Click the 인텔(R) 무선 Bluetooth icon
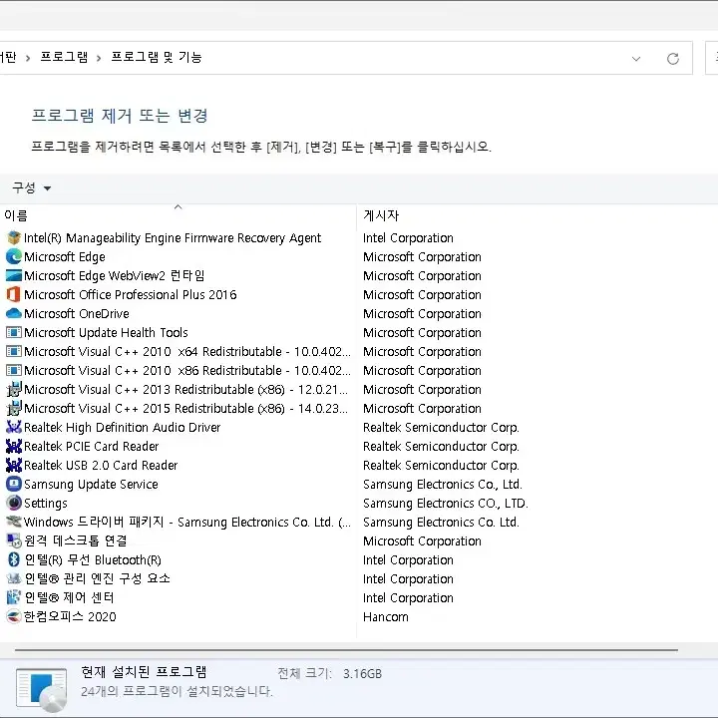 tap(14, 559)
